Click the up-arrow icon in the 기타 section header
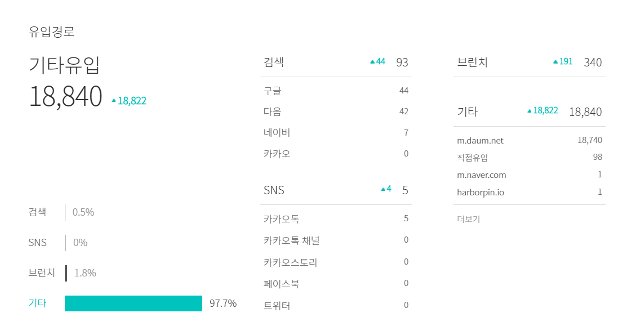This screenshot has width=627, height=335. 530,111
